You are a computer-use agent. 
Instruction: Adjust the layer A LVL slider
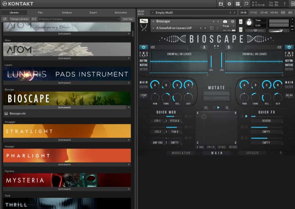tap(211, 60)
